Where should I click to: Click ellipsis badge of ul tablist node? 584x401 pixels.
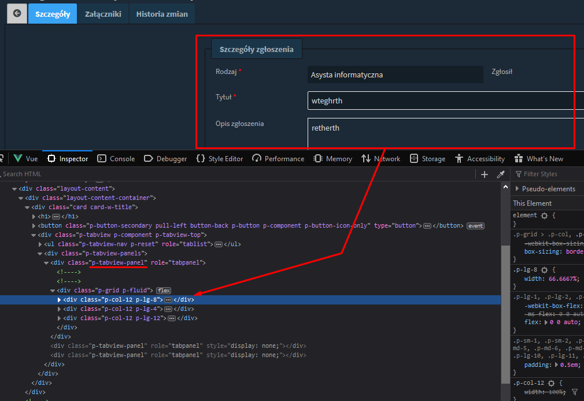click(x=219, y=244)
